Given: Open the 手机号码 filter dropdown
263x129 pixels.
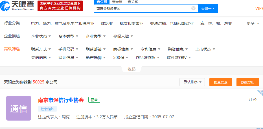Looking at the screenshot, I should click(x=68, y=49).
